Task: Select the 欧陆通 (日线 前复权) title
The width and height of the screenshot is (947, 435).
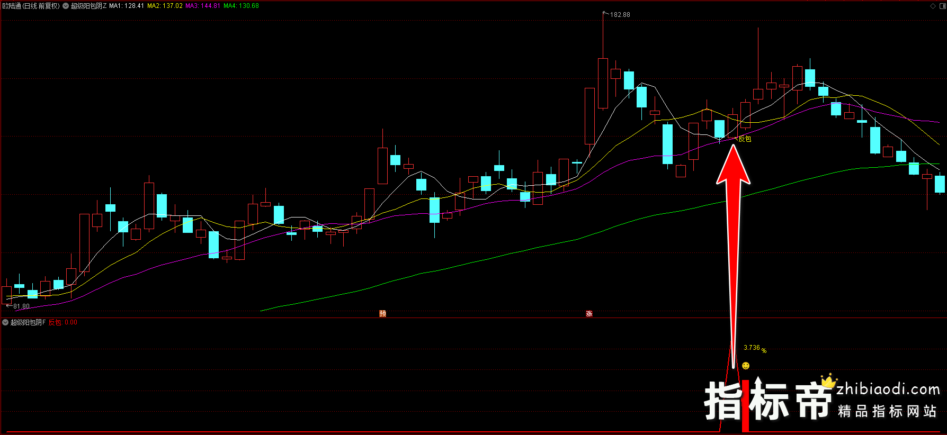Action: [31, 6]
